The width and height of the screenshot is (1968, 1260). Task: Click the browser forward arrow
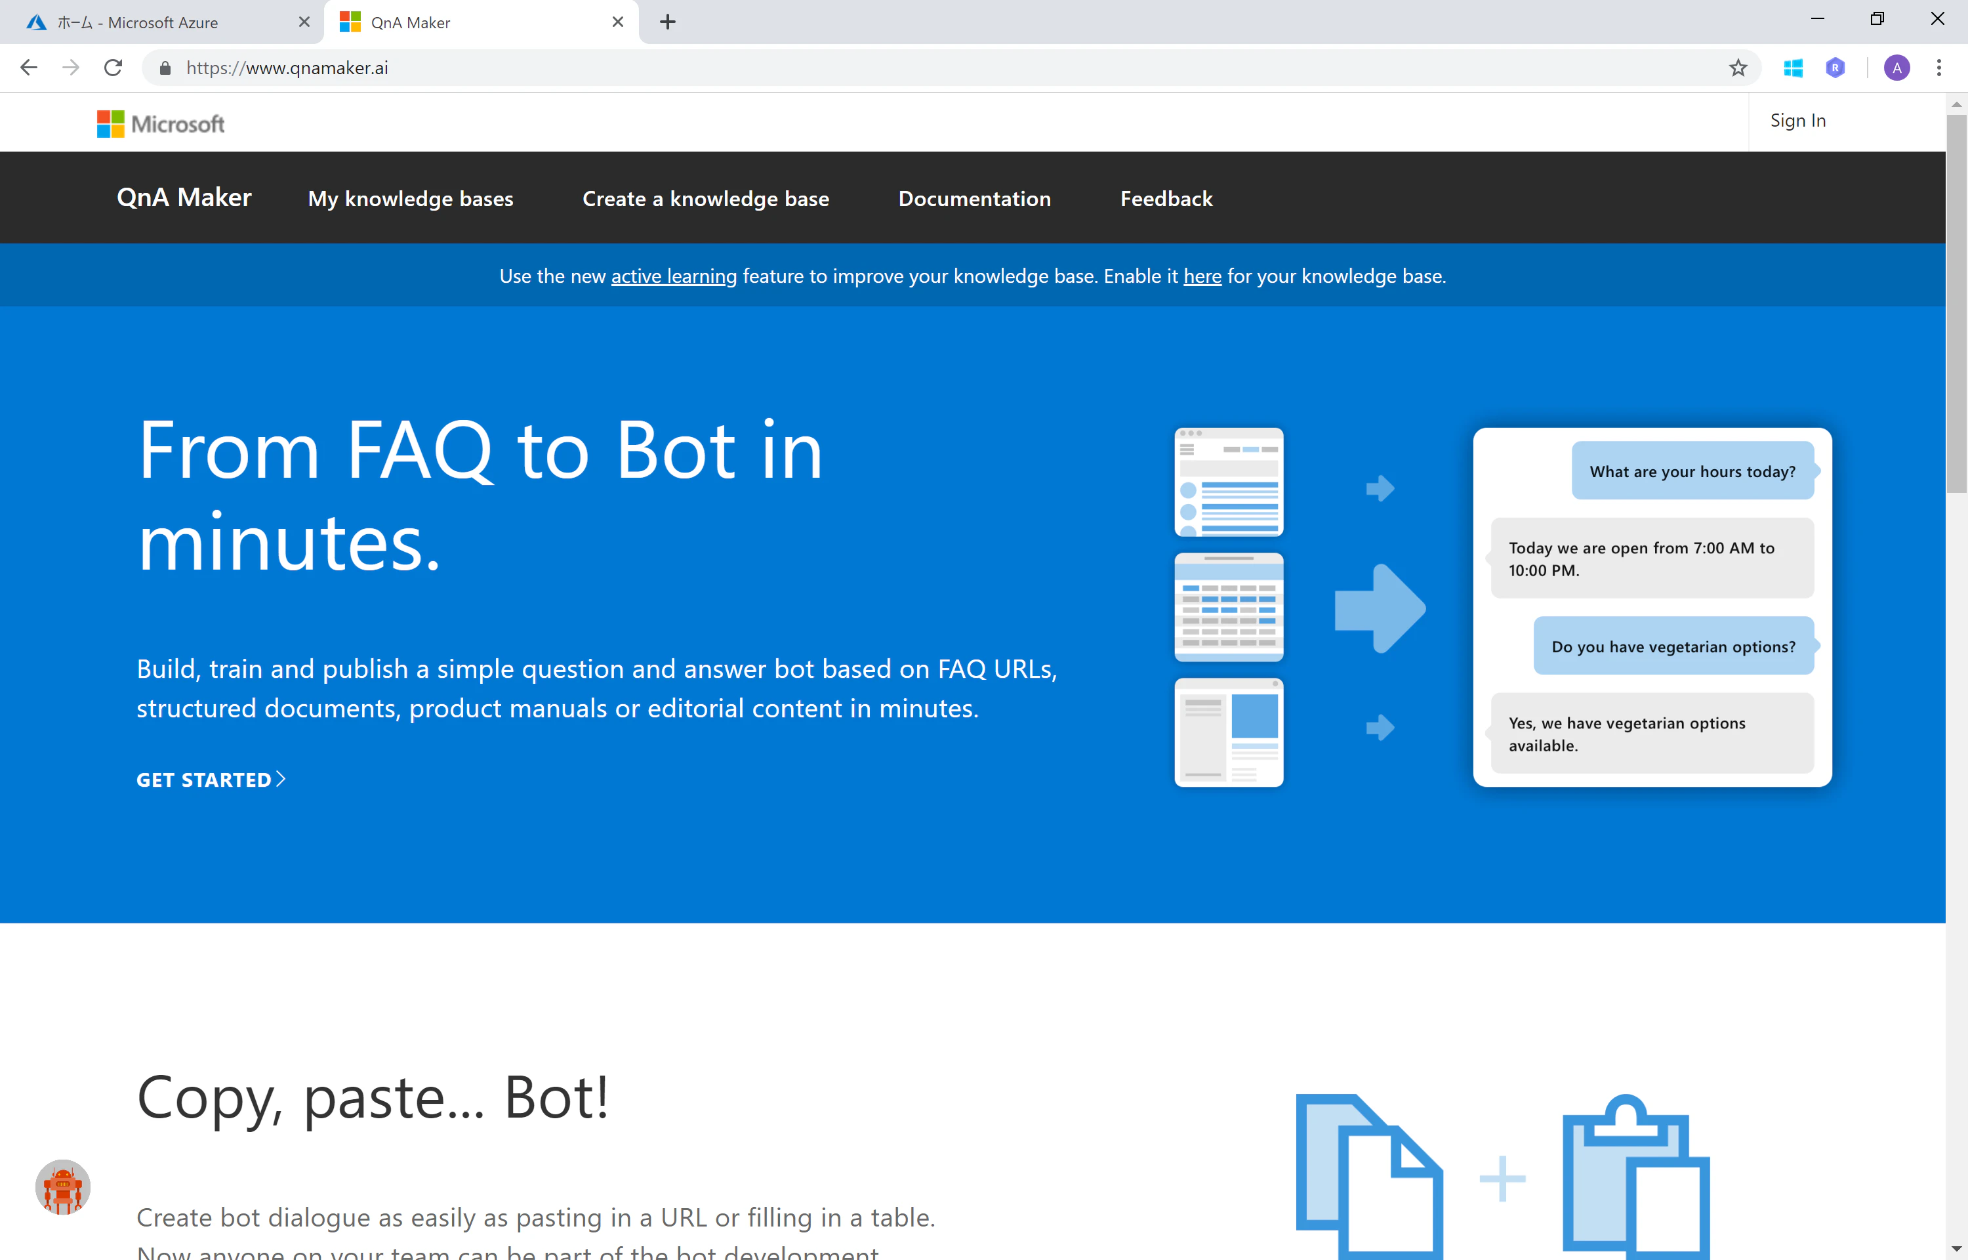(x=71, y=68)
